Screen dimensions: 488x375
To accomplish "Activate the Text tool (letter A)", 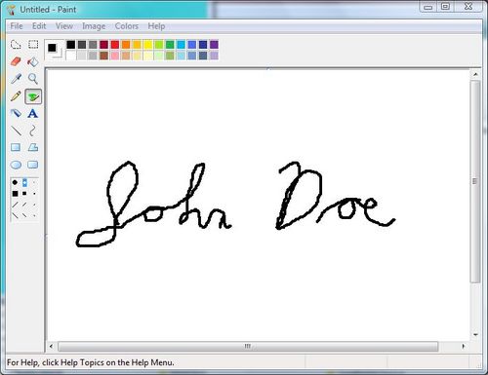I will 32,113.
